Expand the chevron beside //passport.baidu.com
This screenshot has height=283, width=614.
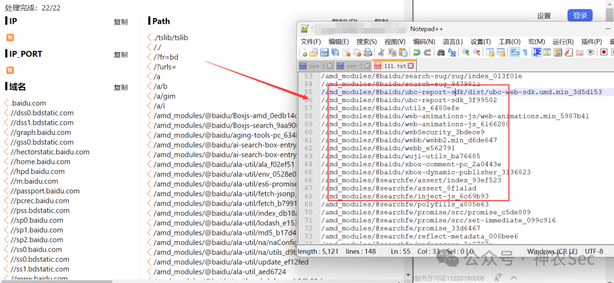pyautogui.click(x=6, y=191)
